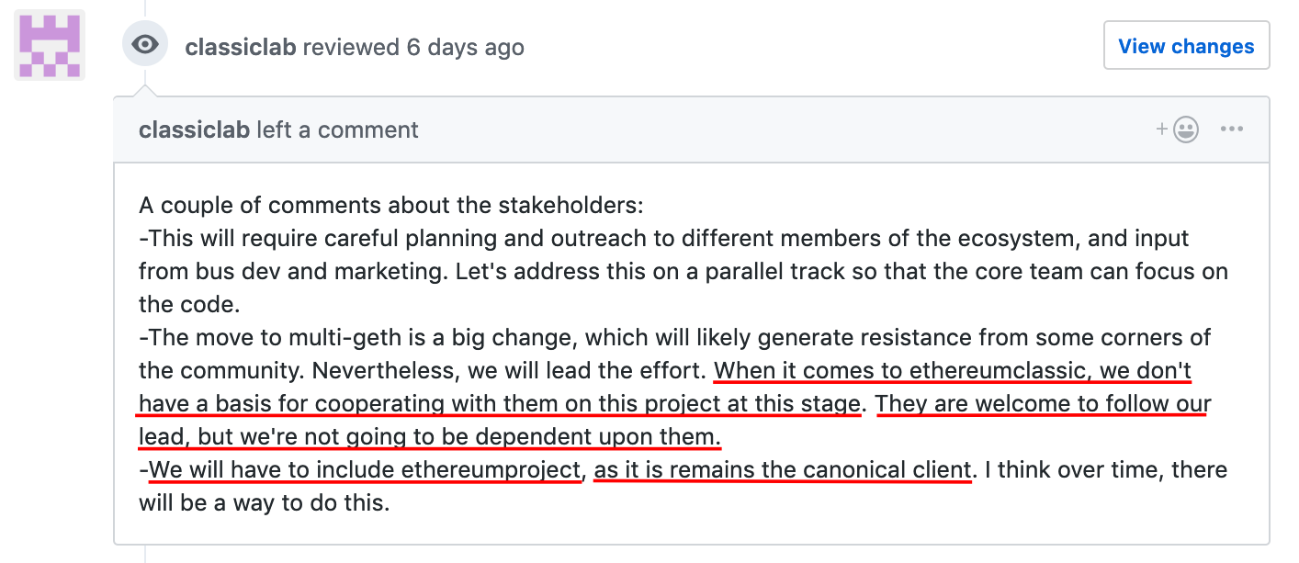The height and width of the screenshot is (563, 1299).
Task: Open classiclab profile from the review header
Action: pos(241,47)
